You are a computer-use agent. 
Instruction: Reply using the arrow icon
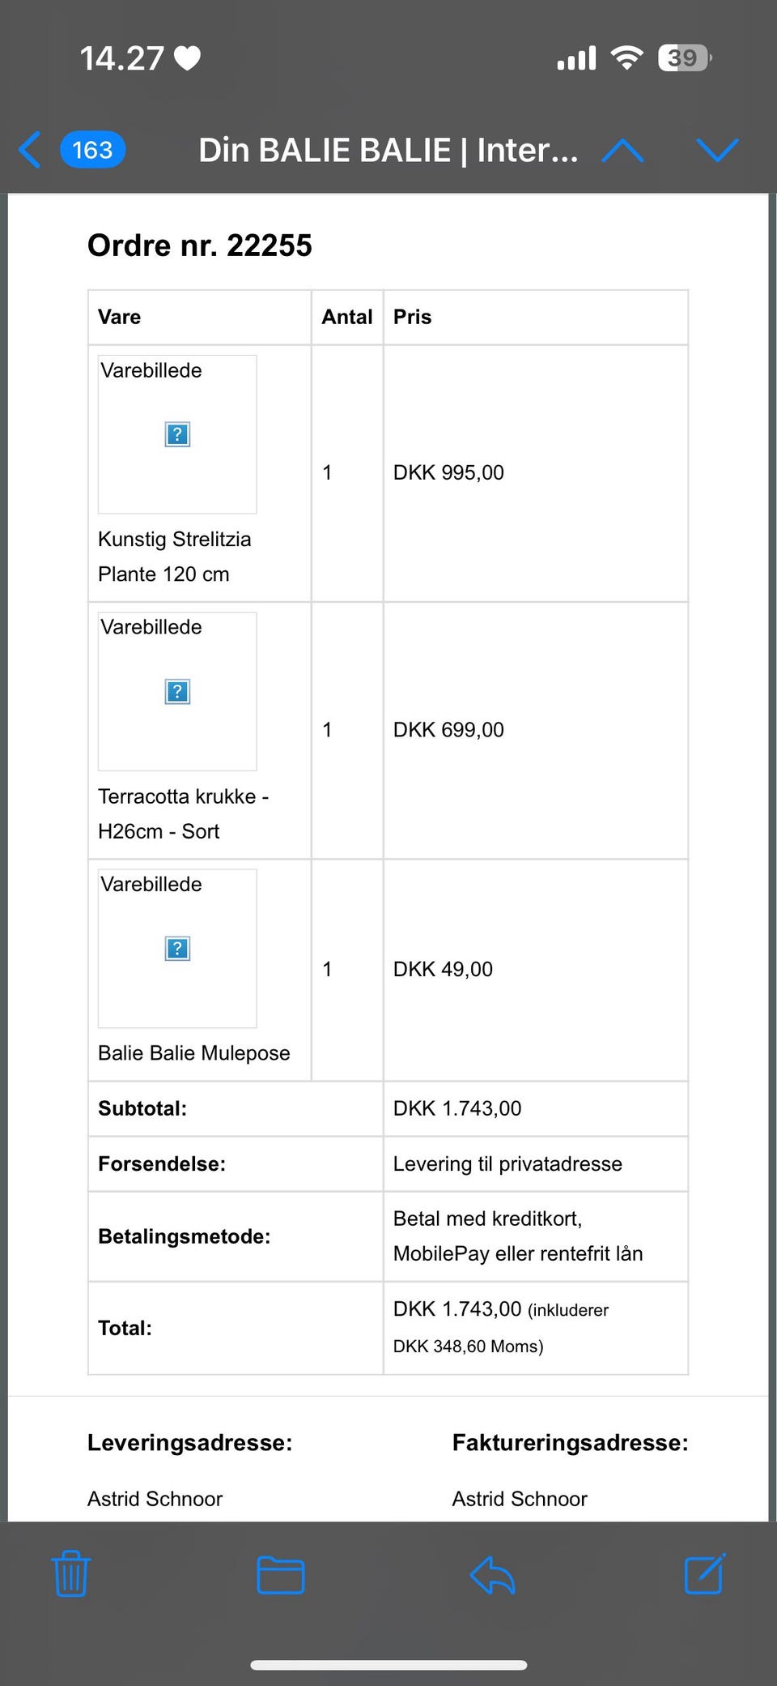[492, 1575]
